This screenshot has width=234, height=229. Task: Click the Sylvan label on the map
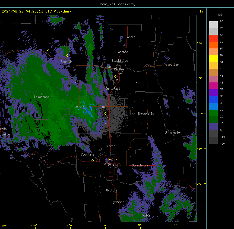click(x=106, y=67)
